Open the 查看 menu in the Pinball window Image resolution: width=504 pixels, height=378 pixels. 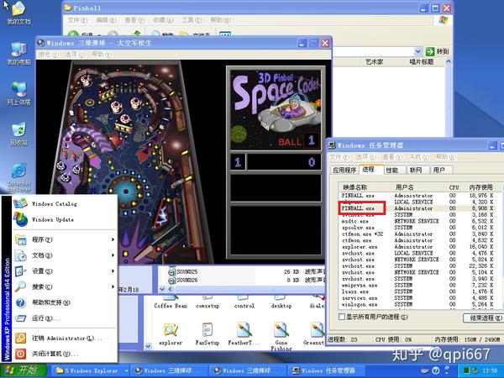134,20
